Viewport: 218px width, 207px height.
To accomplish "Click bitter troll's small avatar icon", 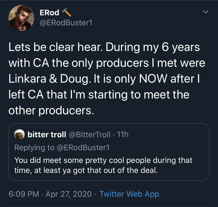I will point(19,134).
